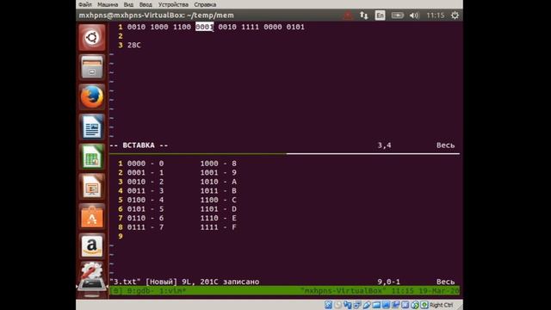Click the 3,4 cursor position indicator

(x=384, y=146)
